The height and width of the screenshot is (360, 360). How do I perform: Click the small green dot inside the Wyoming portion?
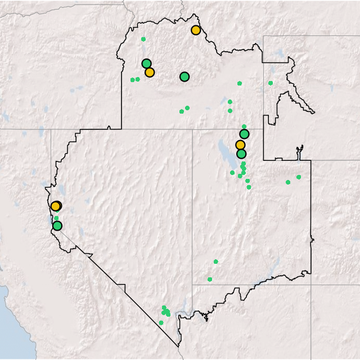[x=271, y=83]
